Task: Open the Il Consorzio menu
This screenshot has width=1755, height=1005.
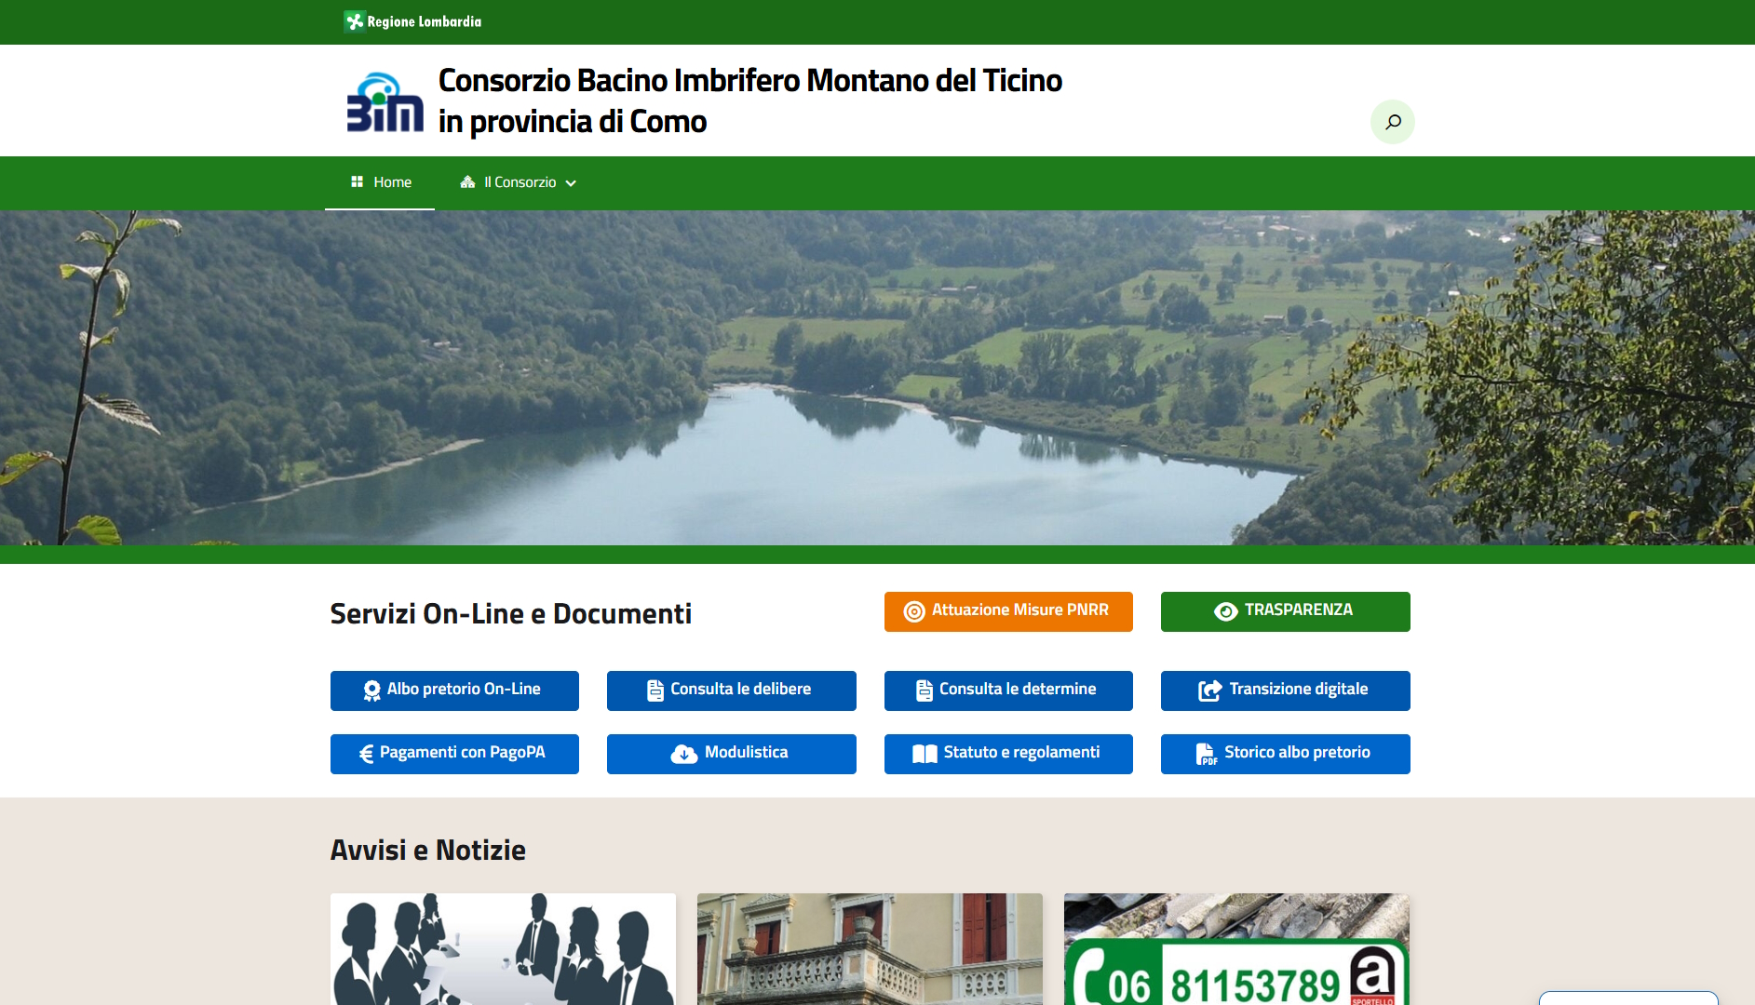Action: [519, 182]
